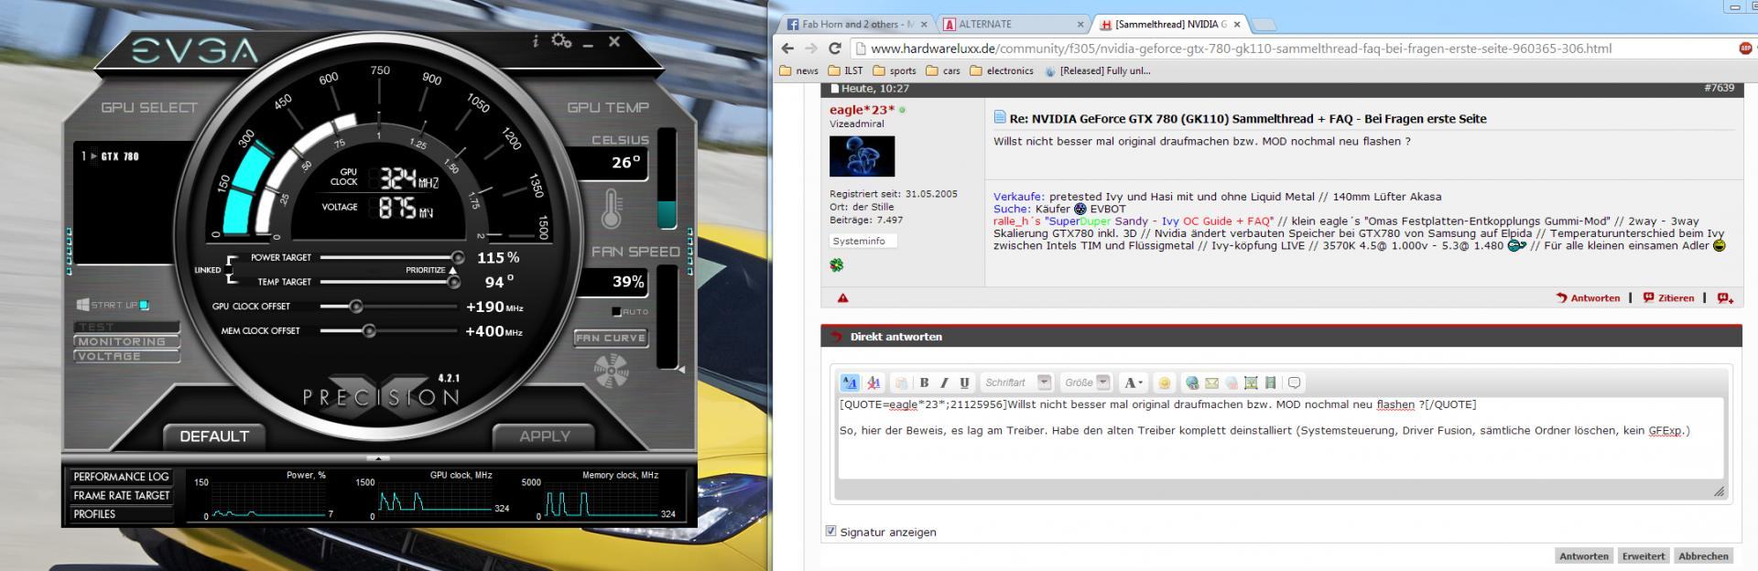The image size is (1758, 571).
Task: Click the Default button in Precision
Action: coord(214,436)
